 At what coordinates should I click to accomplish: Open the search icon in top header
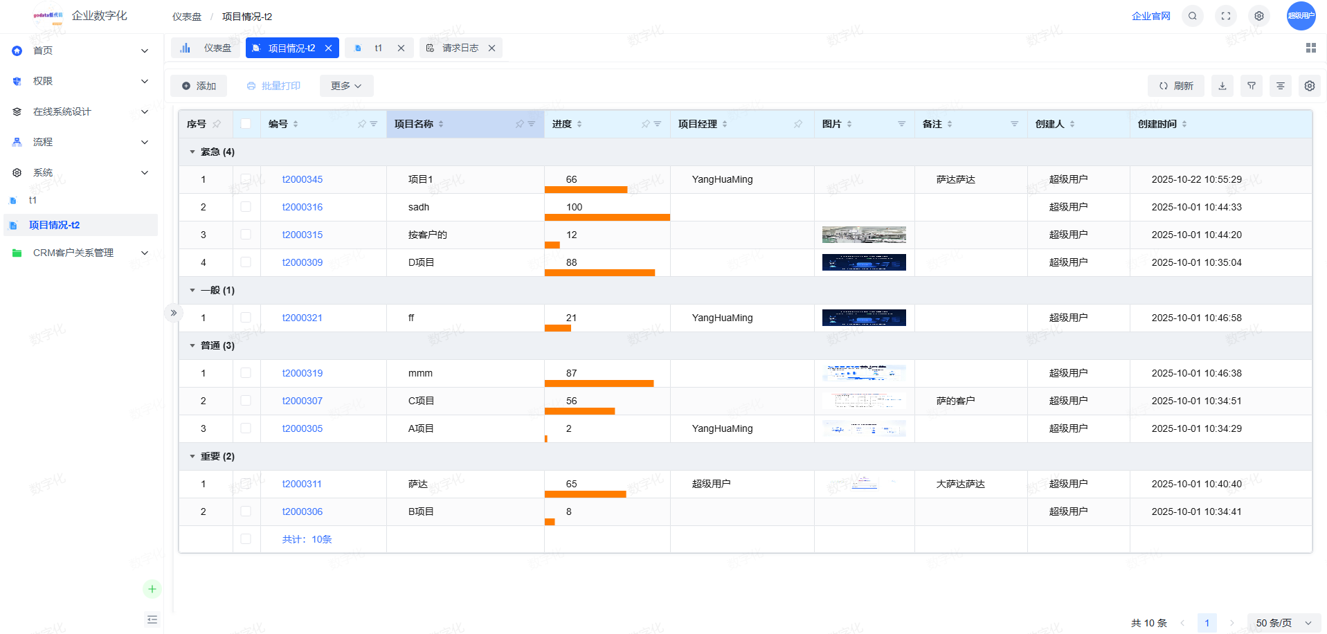point(1193,16)
